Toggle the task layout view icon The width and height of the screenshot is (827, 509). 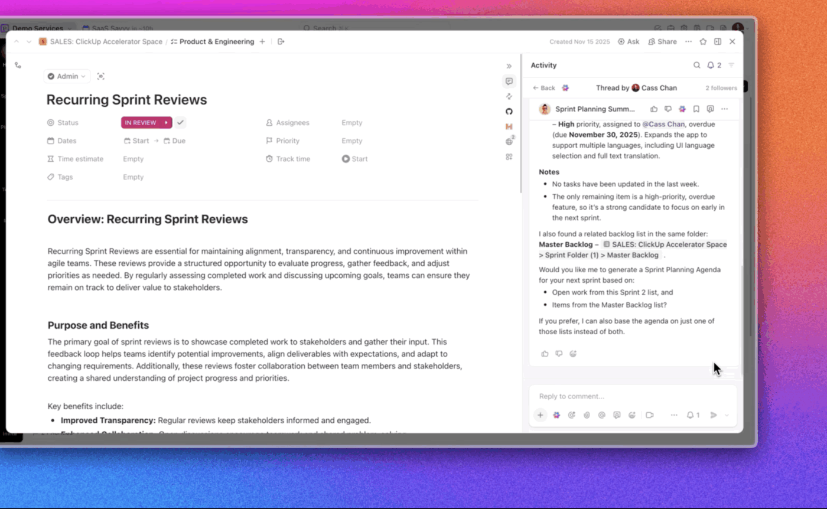718,42
